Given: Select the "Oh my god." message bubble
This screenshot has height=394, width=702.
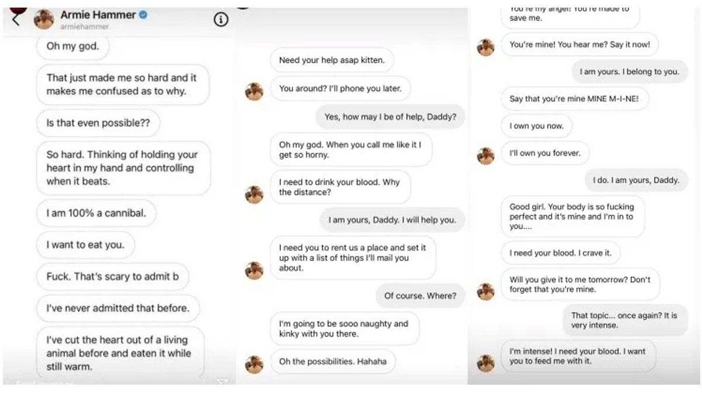Looking at the screenshot, I should tap(73, 47).
